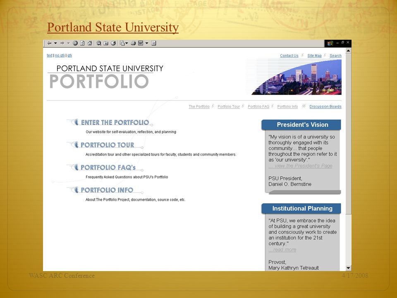
Task: Click the Edit with Word icon
Action: pyautogui.click(x=141, y=43)
